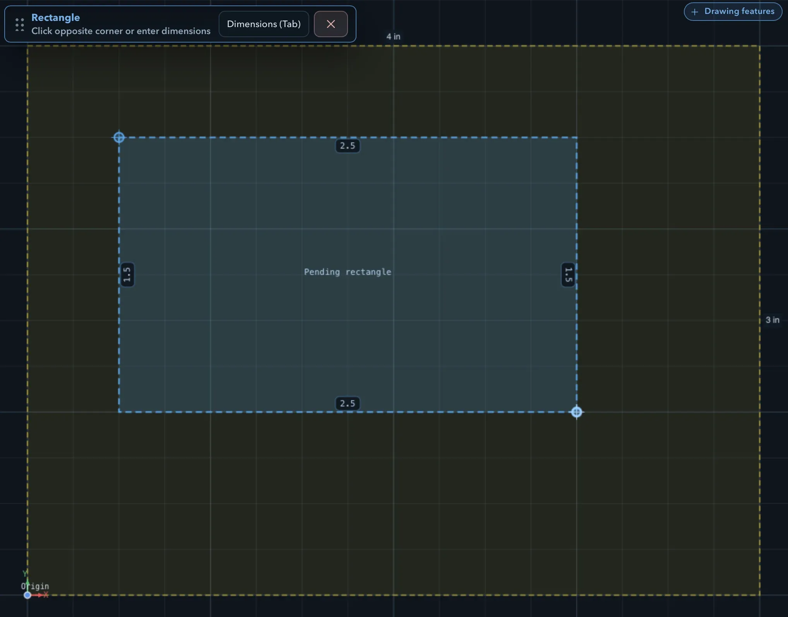Edit the right 1.5 height dimension label
The height and width of the screenshot is (617, 788).
point(568,275)
